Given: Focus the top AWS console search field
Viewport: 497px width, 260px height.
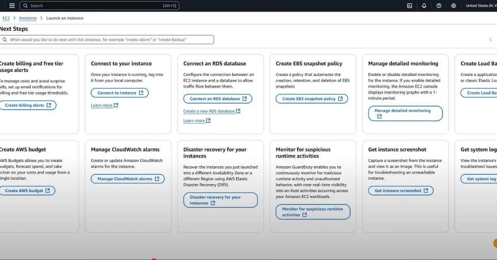Looking at the screenshot, I should (x=99, y=6).
